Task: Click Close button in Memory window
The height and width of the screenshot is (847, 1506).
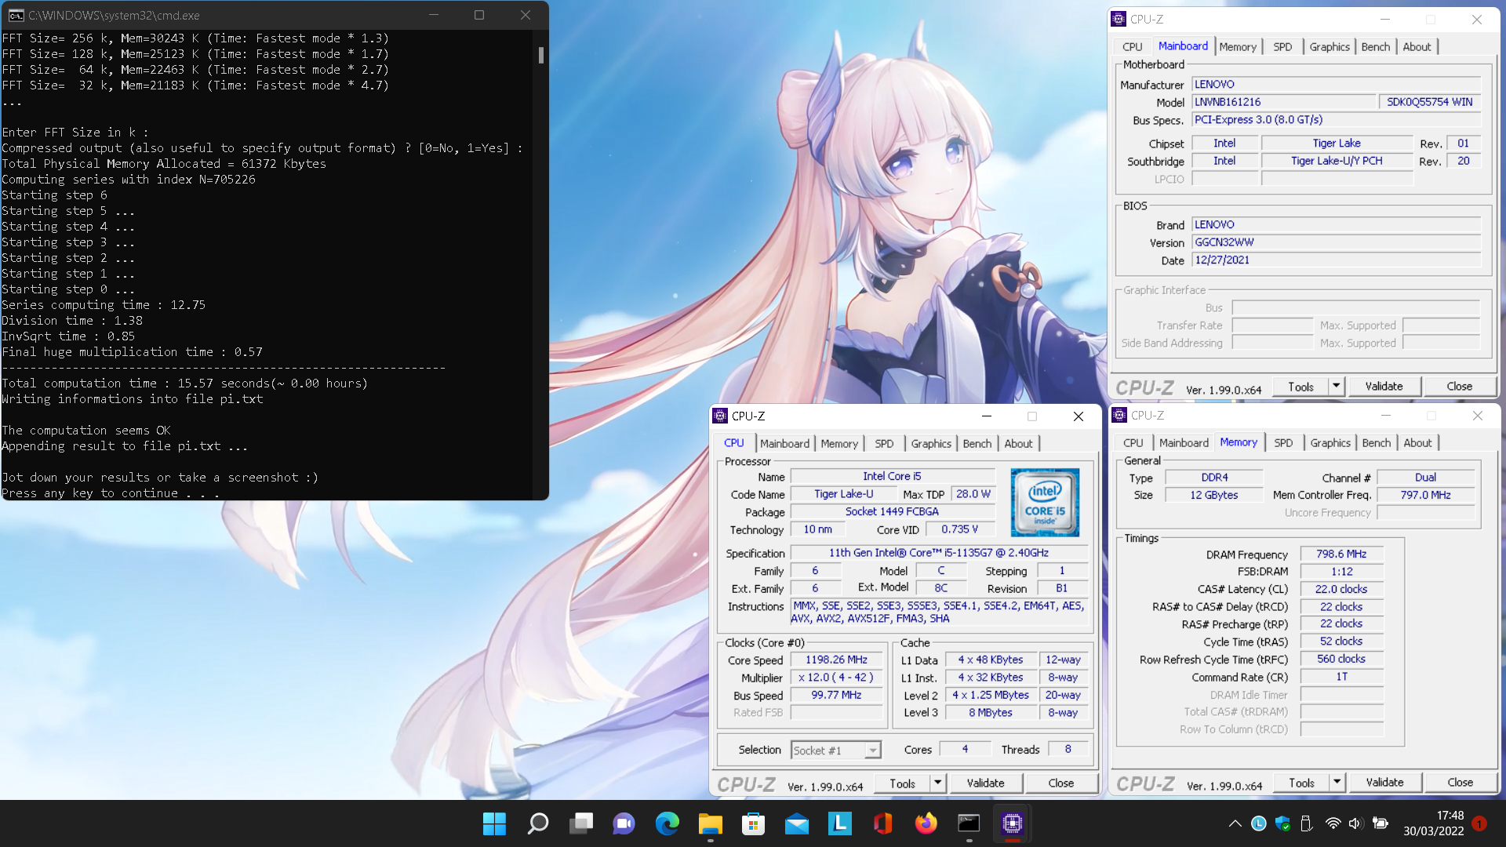Action: 1460,782
